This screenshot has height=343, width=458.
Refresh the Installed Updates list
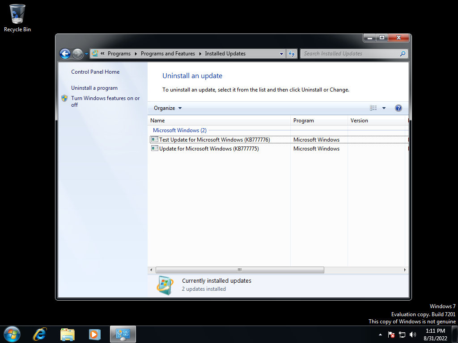click(x=292, y=54)
